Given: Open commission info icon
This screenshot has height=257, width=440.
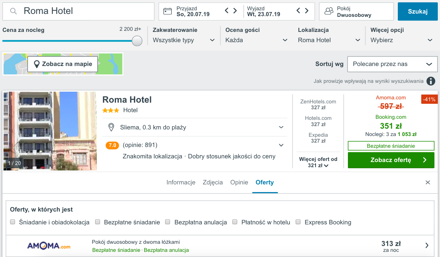Looking at the screenshot, I should coord(431,81).
